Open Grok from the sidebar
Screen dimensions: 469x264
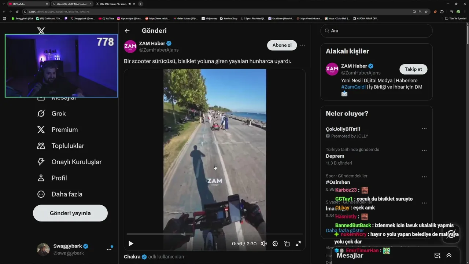52,114
